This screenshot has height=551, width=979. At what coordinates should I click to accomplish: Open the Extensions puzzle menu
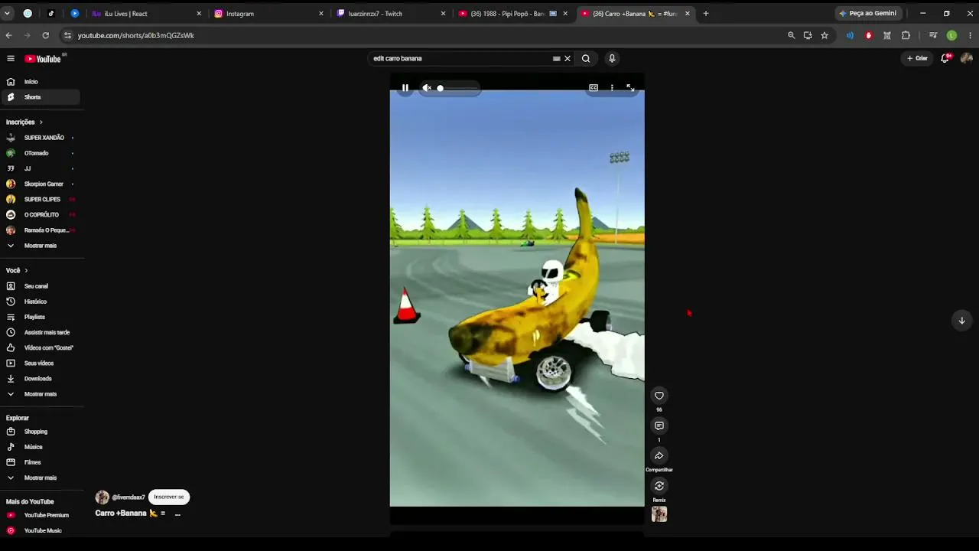[906, 35]
